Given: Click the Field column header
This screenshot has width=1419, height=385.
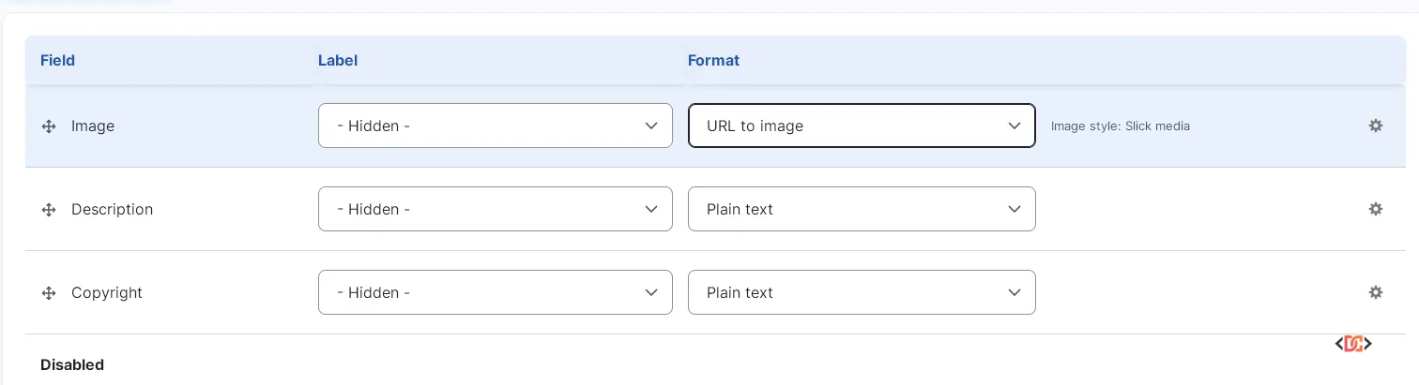Looking at the screenshot, I should tap(57, 60).
